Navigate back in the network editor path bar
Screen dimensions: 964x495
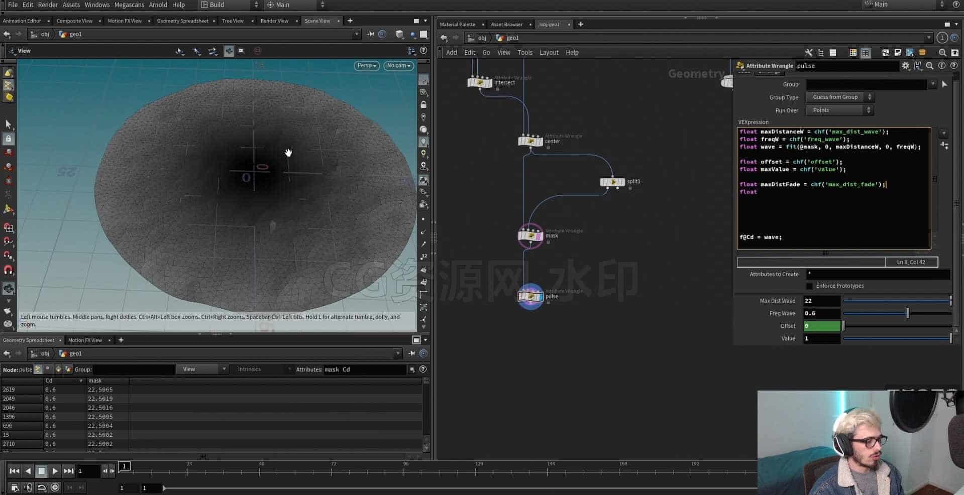[x=444, y=38]
